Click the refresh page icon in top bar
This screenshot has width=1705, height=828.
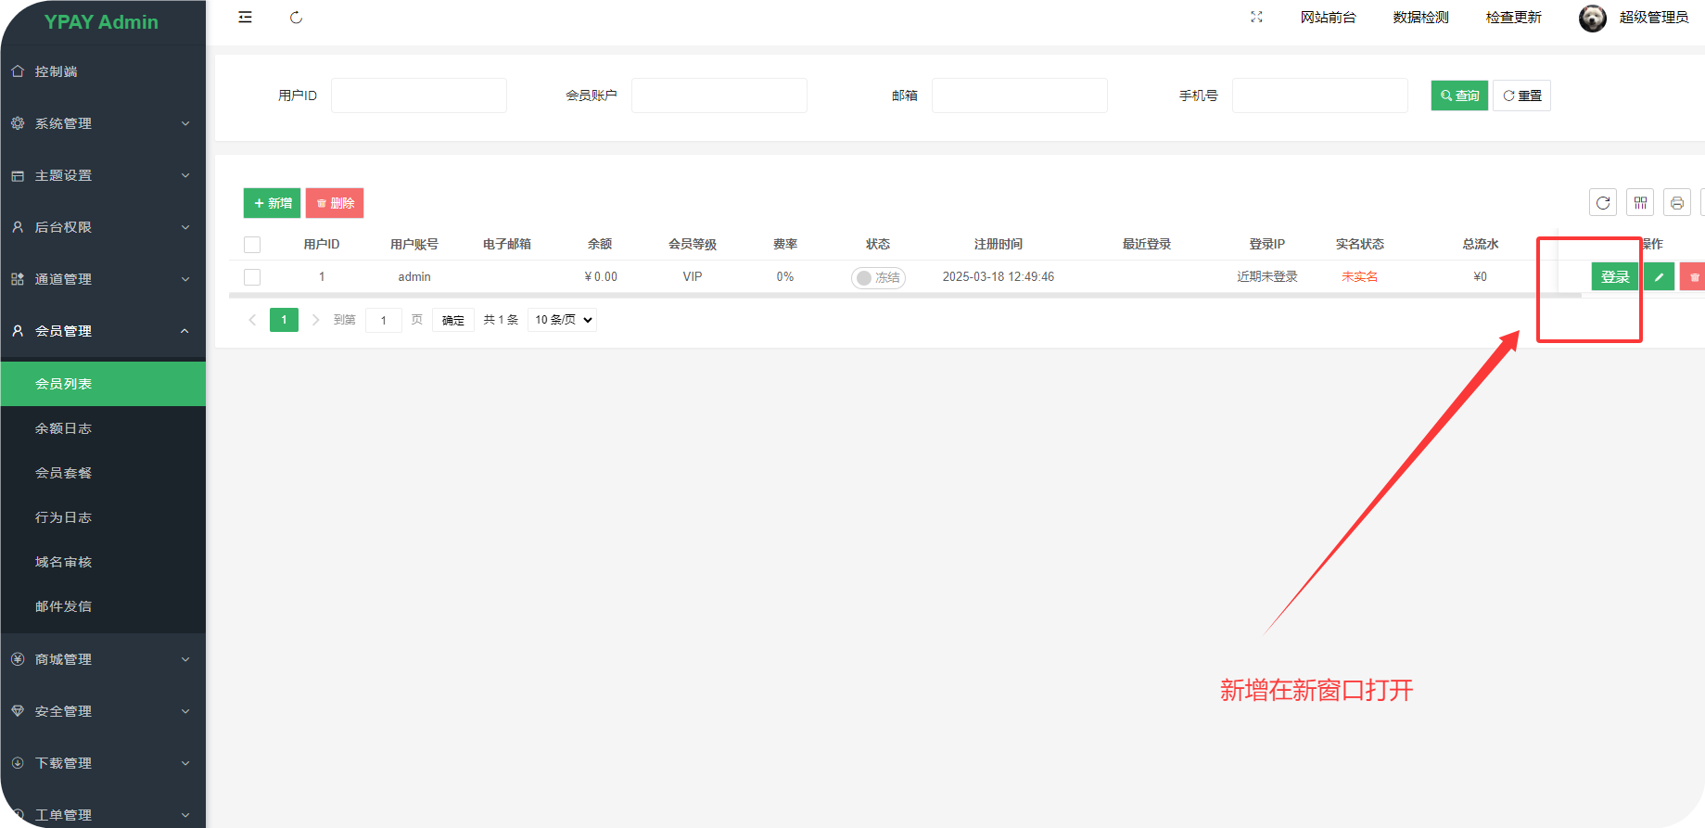point(297,18)
